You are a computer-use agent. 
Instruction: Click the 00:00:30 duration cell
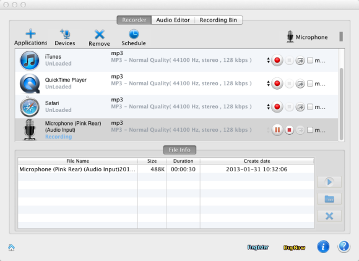[183, 169]
